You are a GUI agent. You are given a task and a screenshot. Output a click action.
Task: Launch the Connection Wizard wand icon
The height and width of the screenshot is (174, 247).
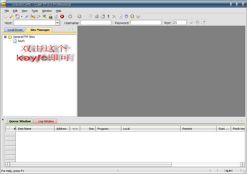pos(11,16)
